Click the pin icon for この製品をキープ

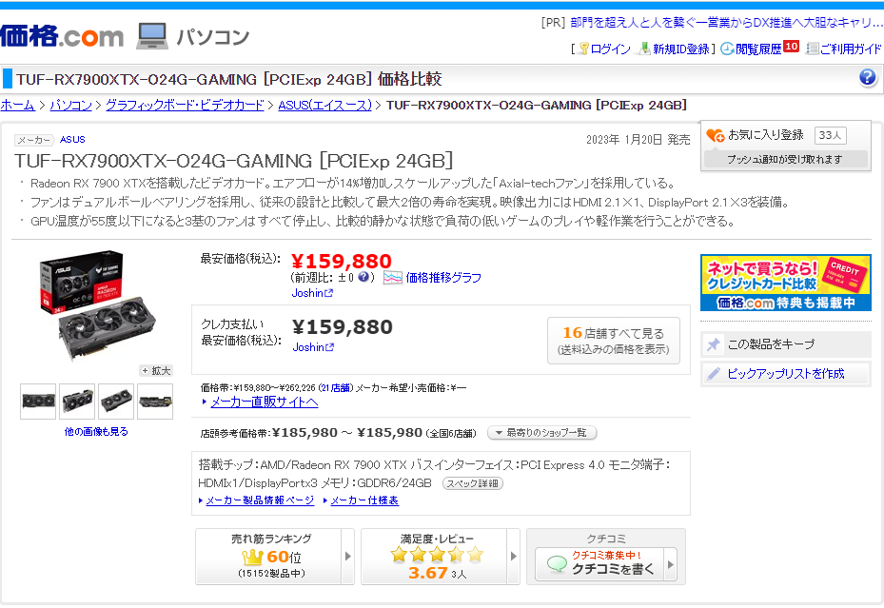pos(713,343)
